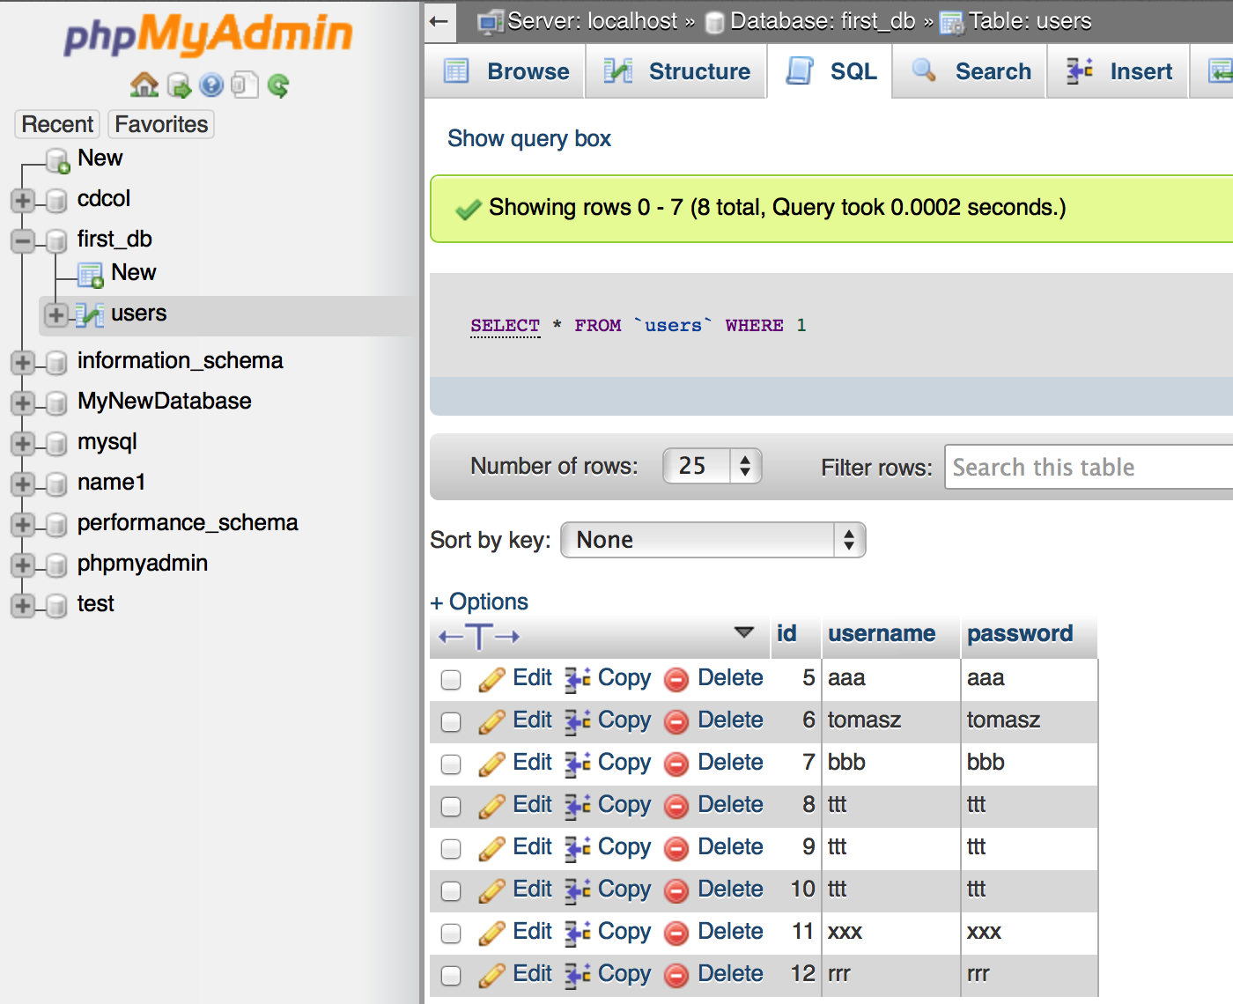Expand the information_schema node
The width and height of the screenshot is (1233, 1004).
tap(23, 363)
